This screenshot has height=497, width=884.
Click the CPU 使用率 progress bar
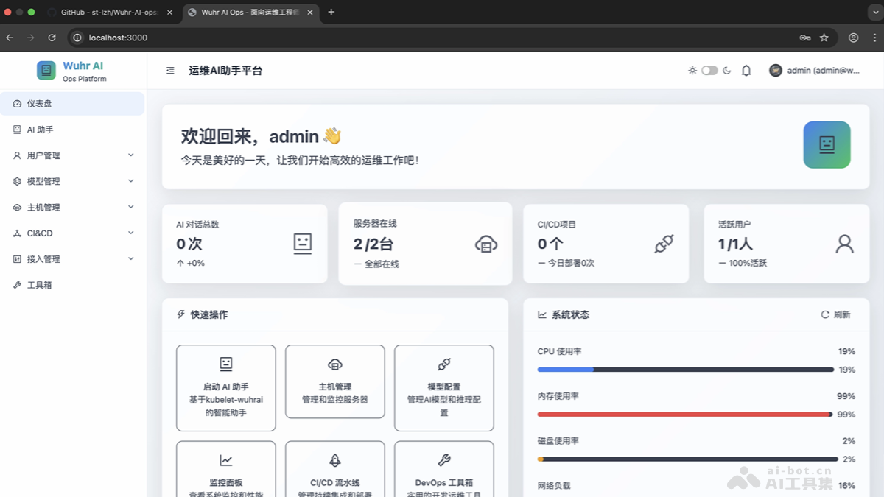click(x=685, y=367)
